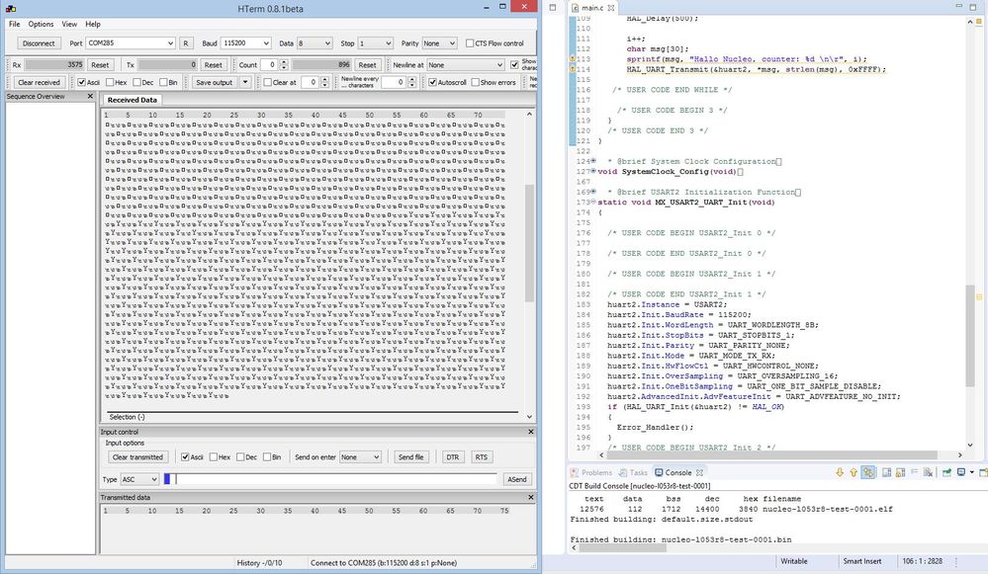This screenshot has width=988, height=574.
Task: Open the Baud 115200 dropdown
Action: (266, 43)
